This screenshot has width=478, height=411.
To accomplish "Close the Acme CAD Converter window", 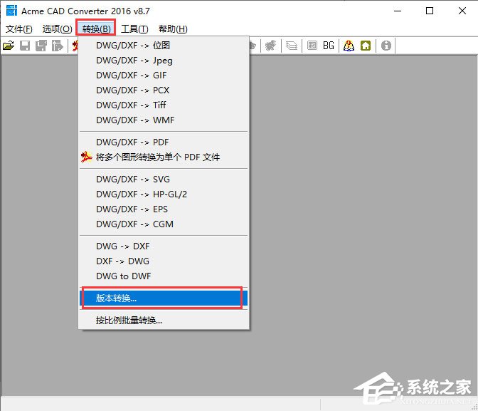I will [x=462, y=11].
